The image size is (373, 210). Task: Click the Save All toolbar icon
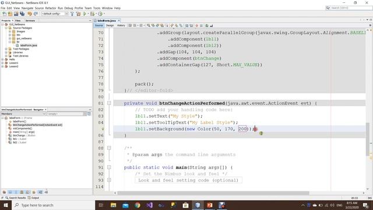(22, 14)
